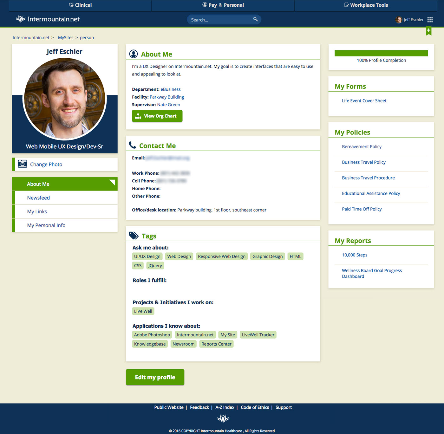Click the Tags section tag icon

click(134, 236)
